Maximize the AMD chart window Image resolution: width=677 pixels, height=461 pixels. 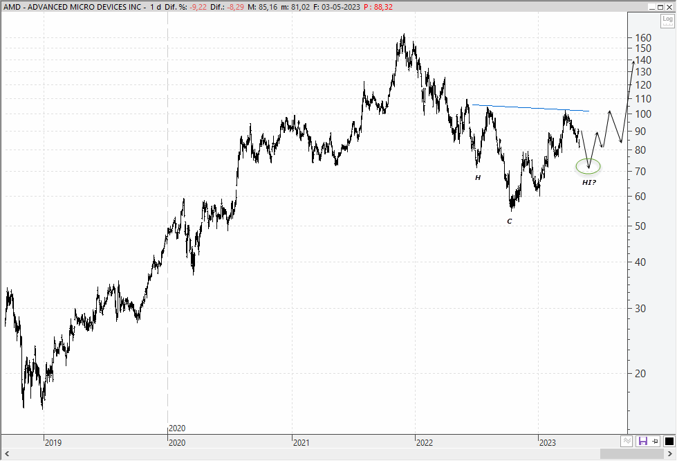click(660, 7)
